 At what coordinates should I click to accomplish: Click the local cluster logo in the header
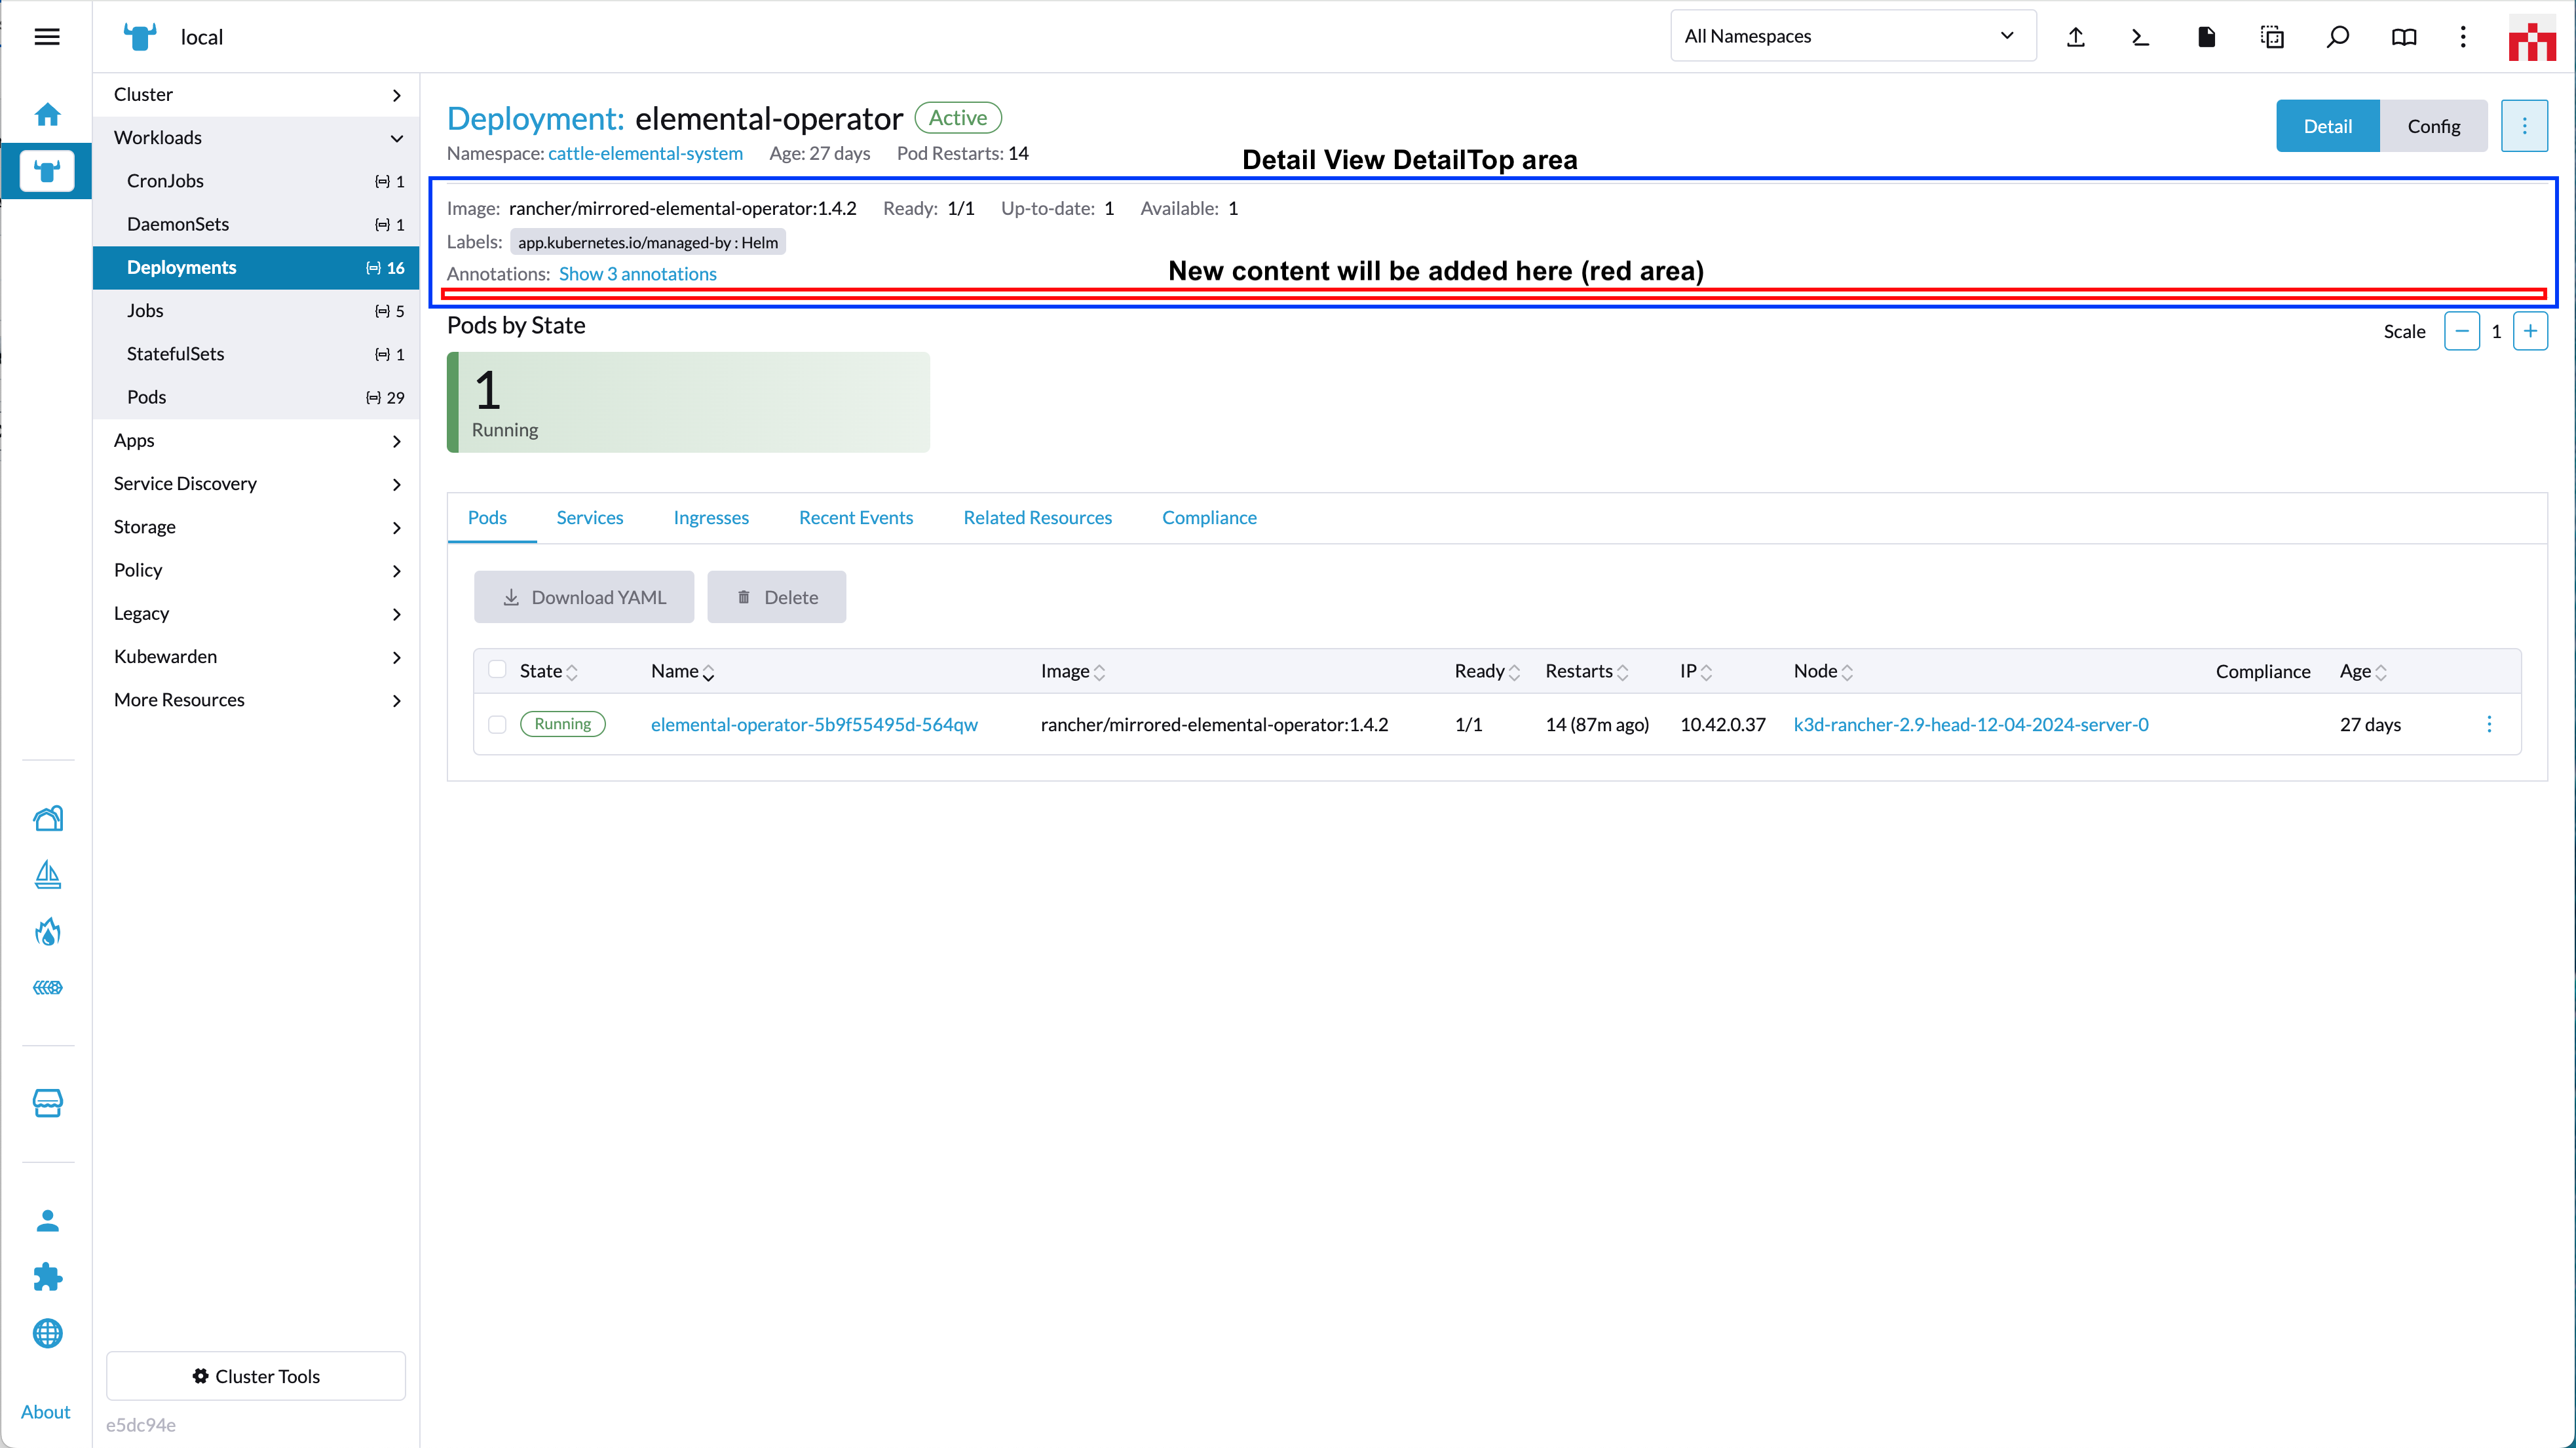coord(140,37)
